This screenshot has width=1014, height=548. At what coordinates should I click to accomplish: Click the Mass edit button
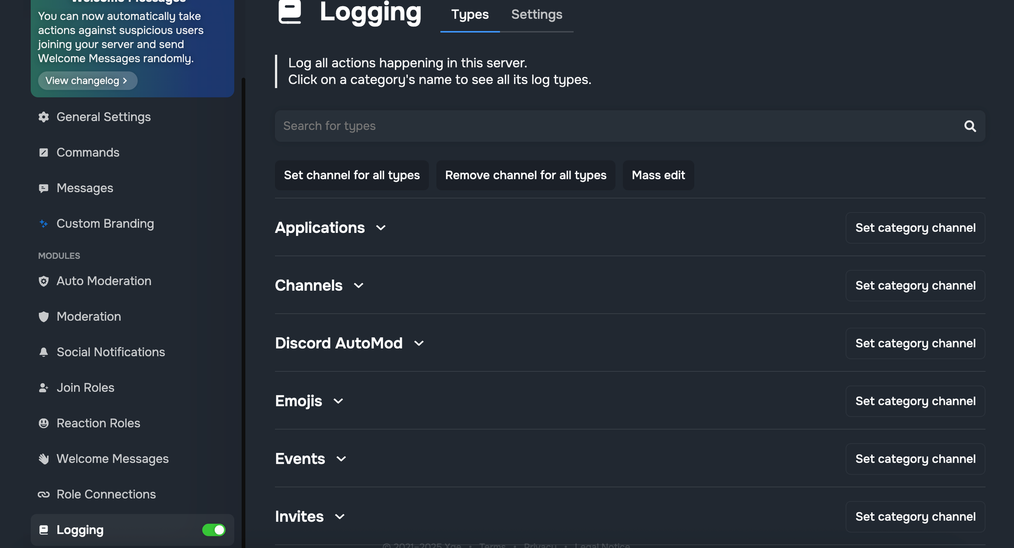pos(658,176)
